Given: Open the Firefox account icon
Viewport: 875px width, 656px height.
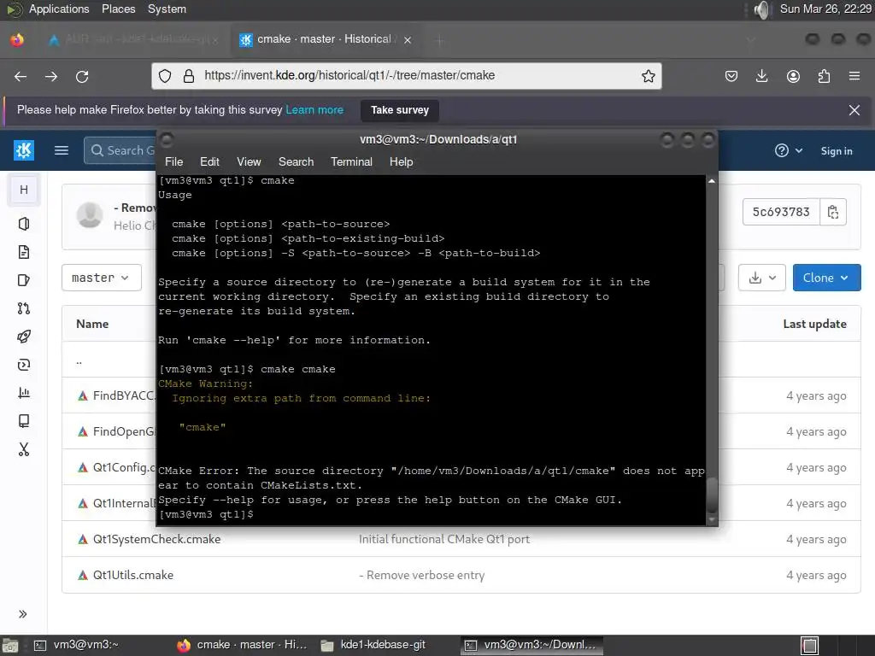Looking at the screenshot, I should pos(793,76).
